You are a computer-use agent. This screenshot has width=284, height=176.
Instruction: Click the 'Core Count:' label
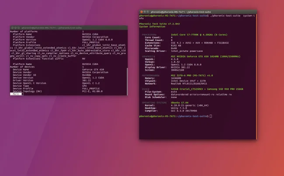tap(152, 37)
